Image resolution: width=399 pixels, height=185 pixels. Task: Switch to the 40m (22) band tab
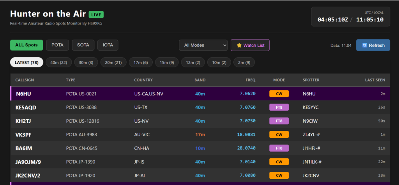(x=59, y=62)
